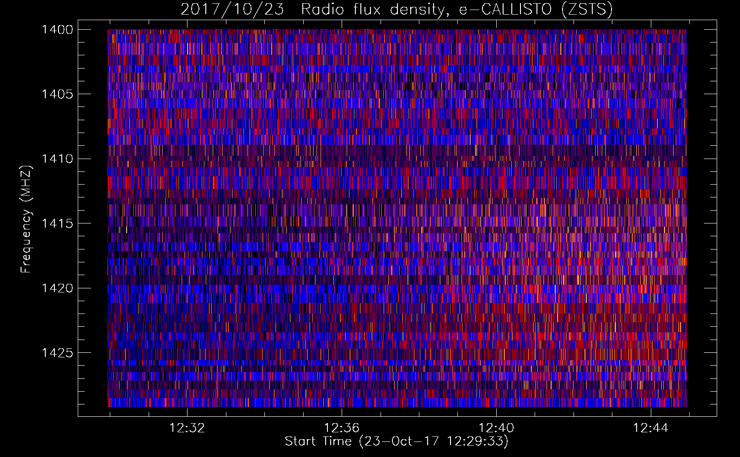Select the '1425' frequency axis label

(x=57, y=353)
